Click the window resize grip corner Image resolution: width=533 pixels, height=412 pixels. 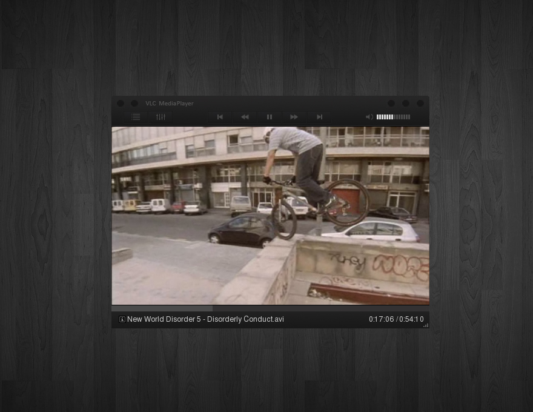click(426, 325)
